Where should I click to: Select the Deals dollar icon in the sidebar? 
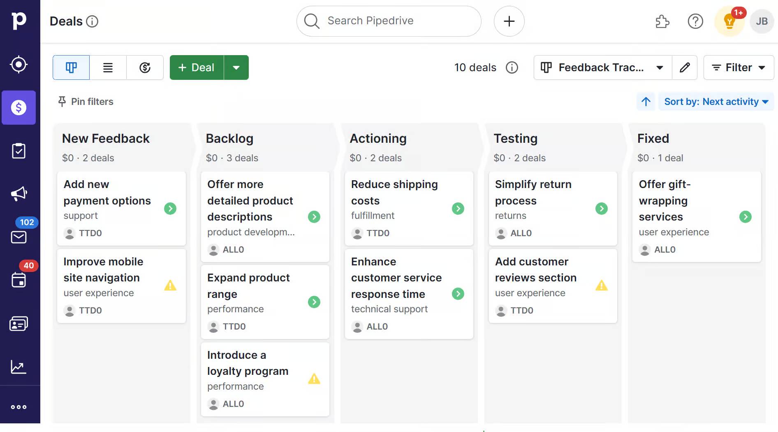(x=19, y=108)
